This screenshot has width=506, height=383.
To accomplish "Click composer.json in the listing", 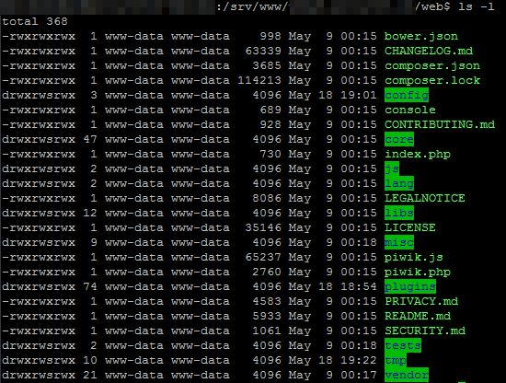I will coord(432,66).
